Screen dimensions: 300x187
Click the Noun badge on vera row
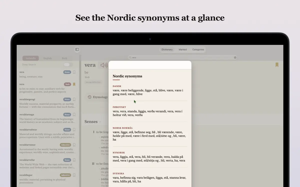point(67,72)
